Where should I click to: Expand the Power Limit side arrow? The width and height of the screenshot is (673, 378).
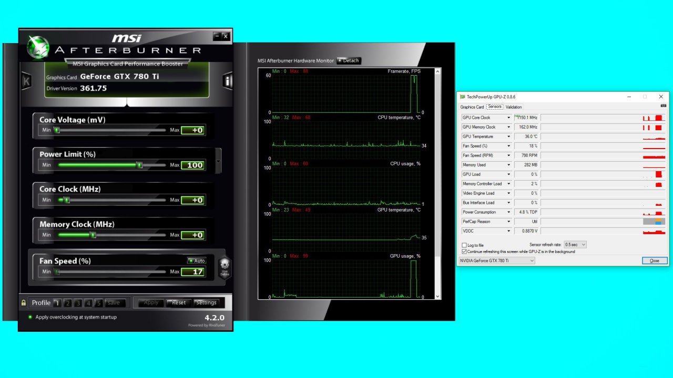218,161
